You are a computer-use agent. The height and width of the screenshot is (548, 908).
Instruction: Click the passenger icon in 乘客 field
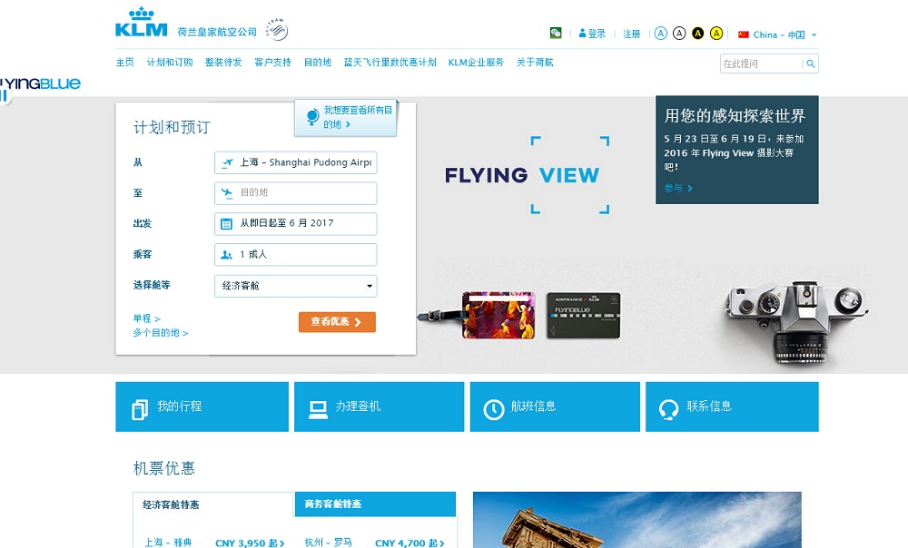pyautogui.click(x=226, y=255)
